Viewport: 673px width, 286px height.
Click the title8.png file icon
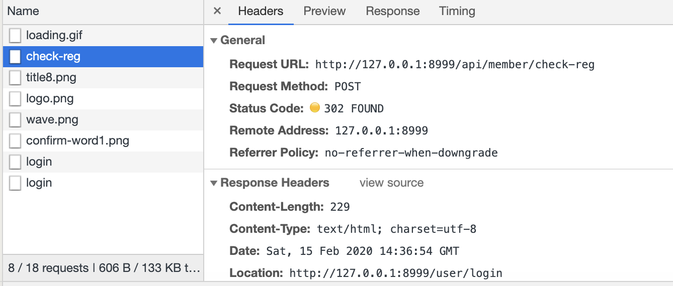point(16,78)
